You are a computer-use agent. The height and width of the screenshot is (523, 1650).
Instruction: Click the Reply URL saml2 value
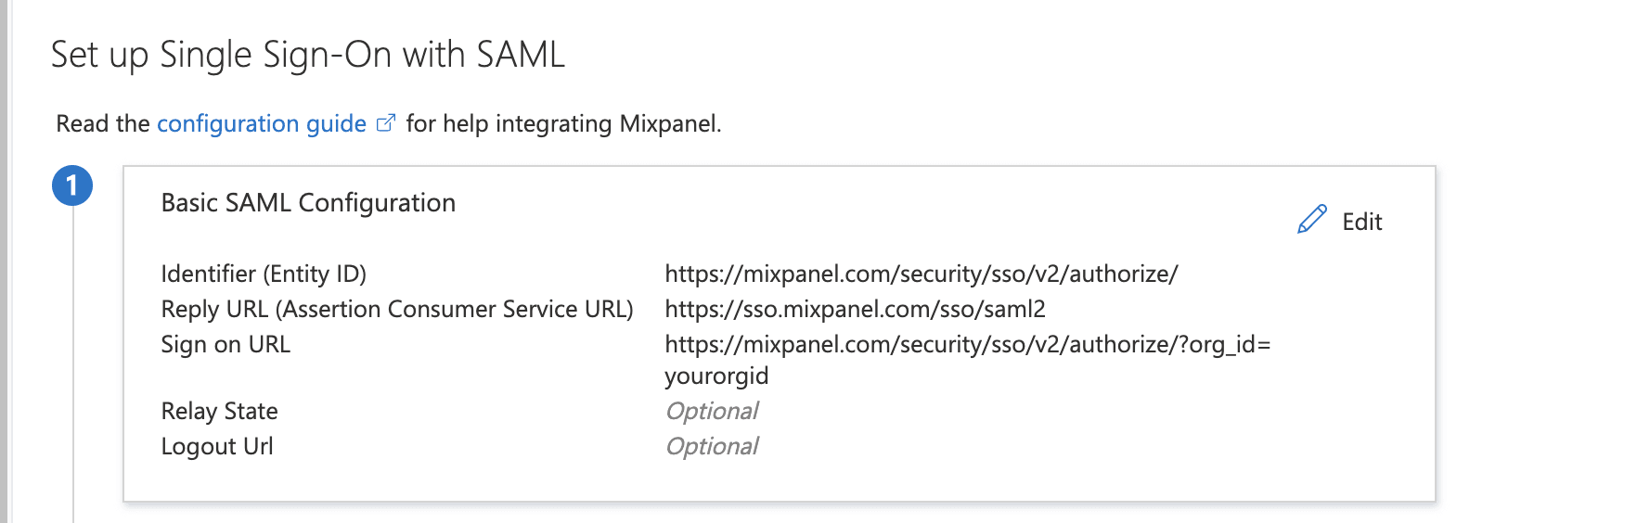(855, 309)
